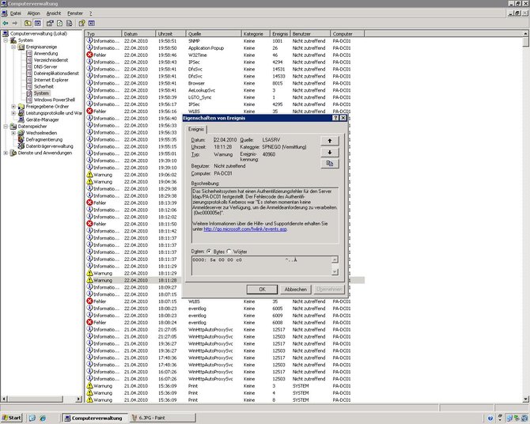Show the next event with the down arrow button
This screenshot has height=424, width=530.
[330, 152]
